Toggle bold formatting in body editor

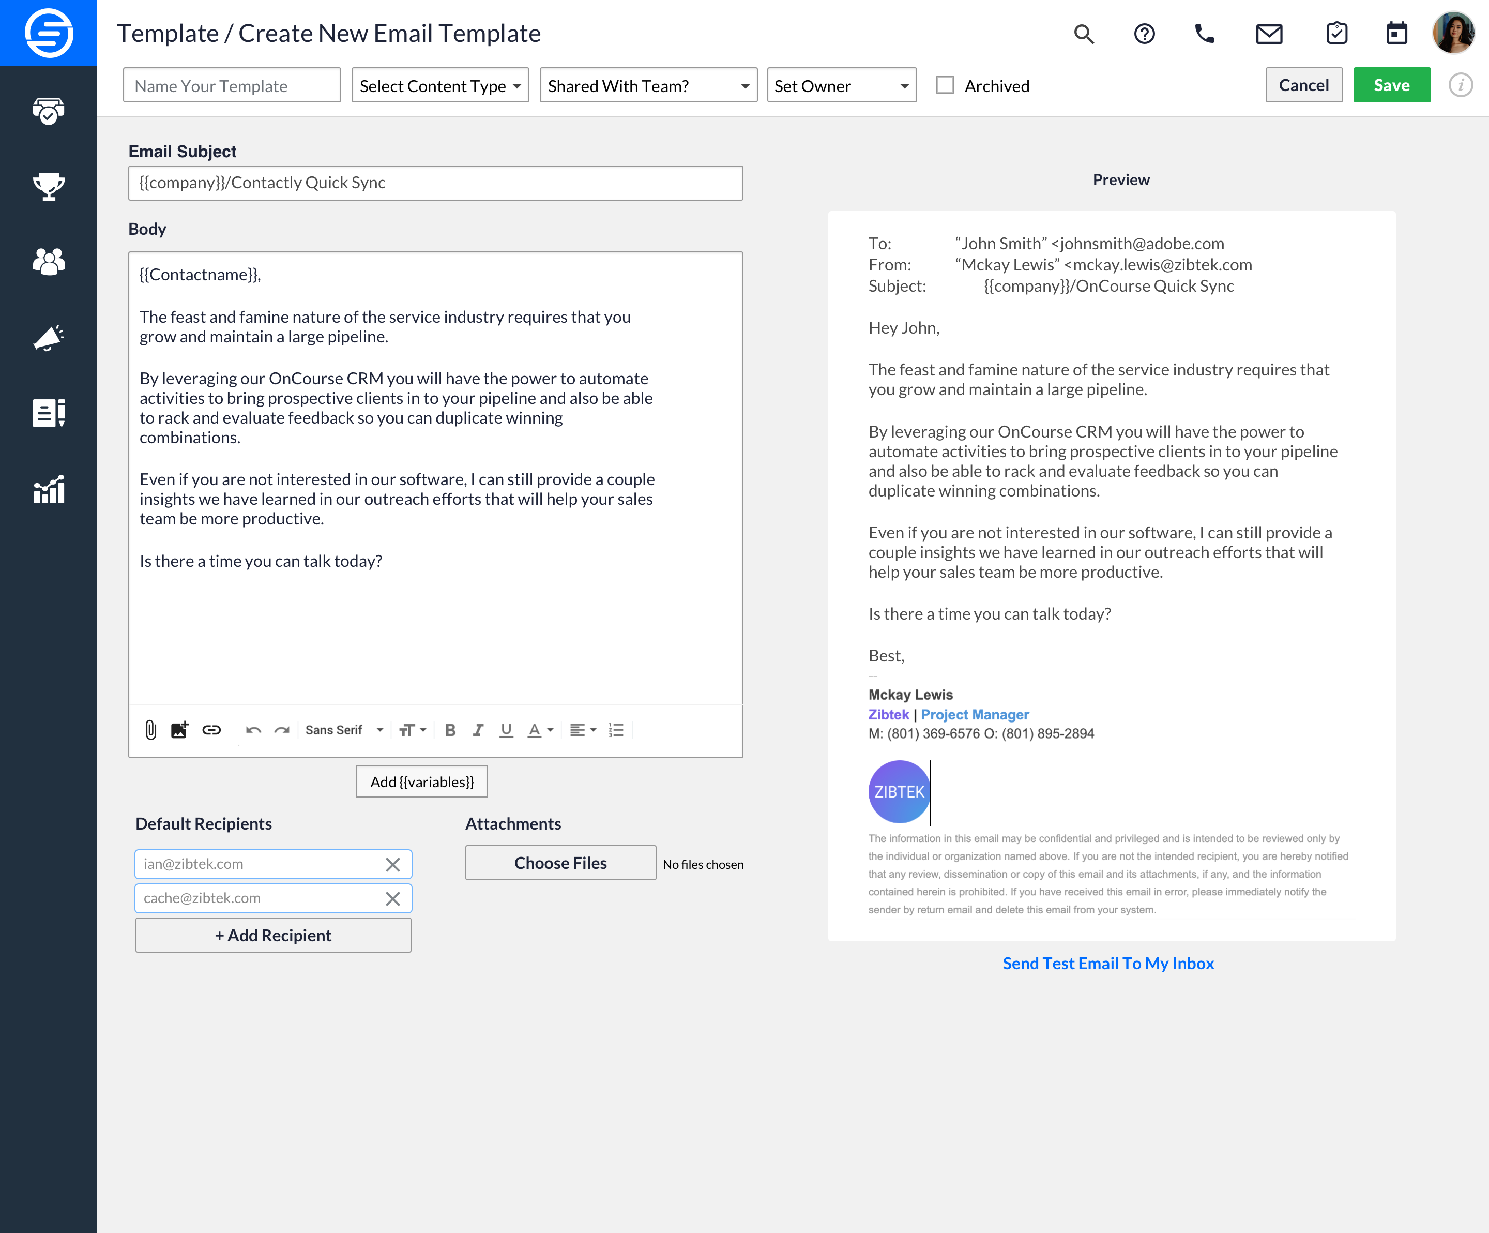point(449,729)
